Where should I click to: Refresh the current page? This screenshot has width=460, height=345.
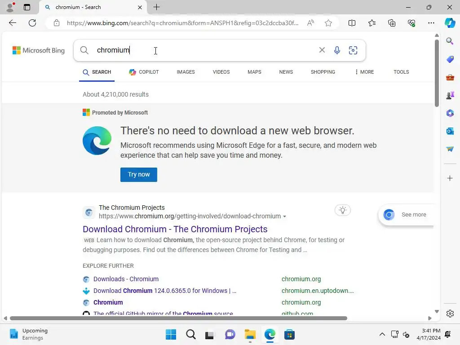32,23
